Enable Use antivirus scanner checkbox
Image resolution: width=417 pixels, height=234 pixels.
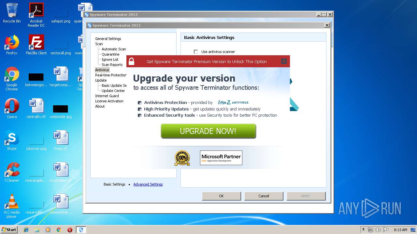pyautogui.click(x=196, y=52)
